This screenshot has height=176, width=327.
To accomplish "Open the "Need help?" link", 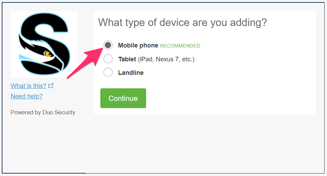I will (27, 96).
